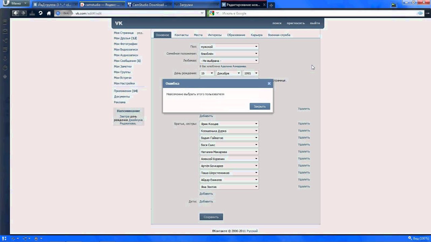Open the Opera Меню button
431x242 pixels.
(x=15, y=3)
